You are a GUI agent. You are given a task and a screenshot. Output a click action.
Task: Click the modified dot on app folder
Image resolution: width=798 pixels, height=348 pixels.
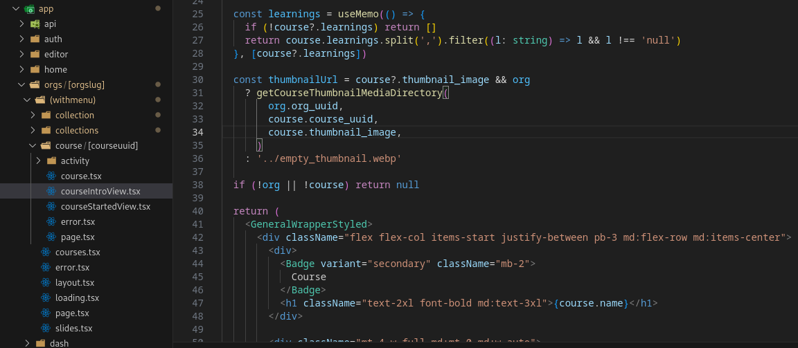(158, 8)
